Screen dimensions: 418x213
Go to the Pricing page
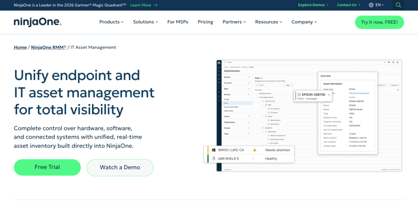point(205,22)
